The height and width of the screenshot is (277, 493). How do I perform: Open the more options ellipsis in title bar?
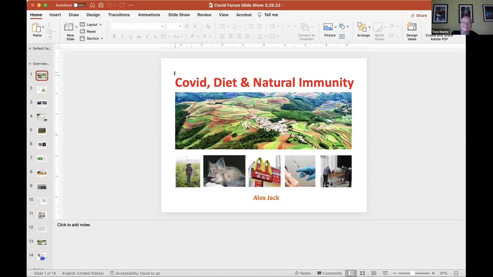[x=131, y=5]
